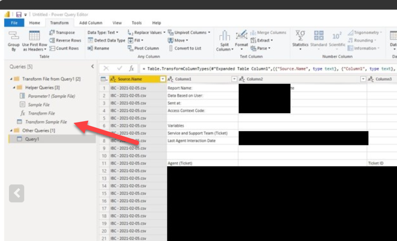The height and width of the screenshot is (241, 397).
Task: Select the Report Name: cell
Action: 202,88
